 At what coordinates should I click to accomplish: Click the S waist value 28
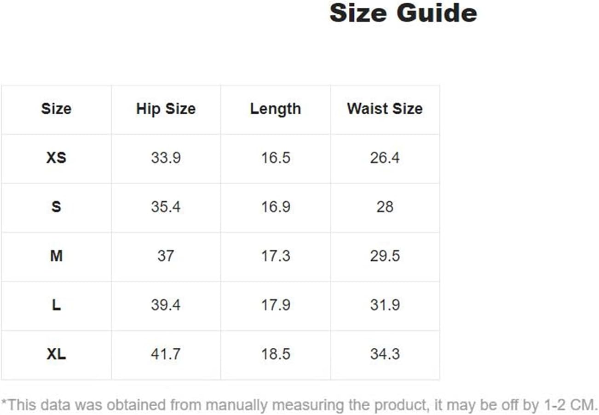click(385, 207)
